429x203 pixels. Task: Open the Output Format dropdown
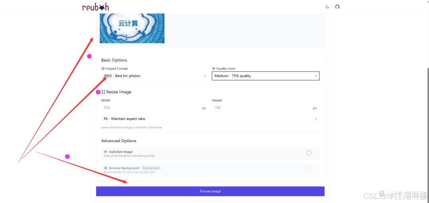(155, 76)
